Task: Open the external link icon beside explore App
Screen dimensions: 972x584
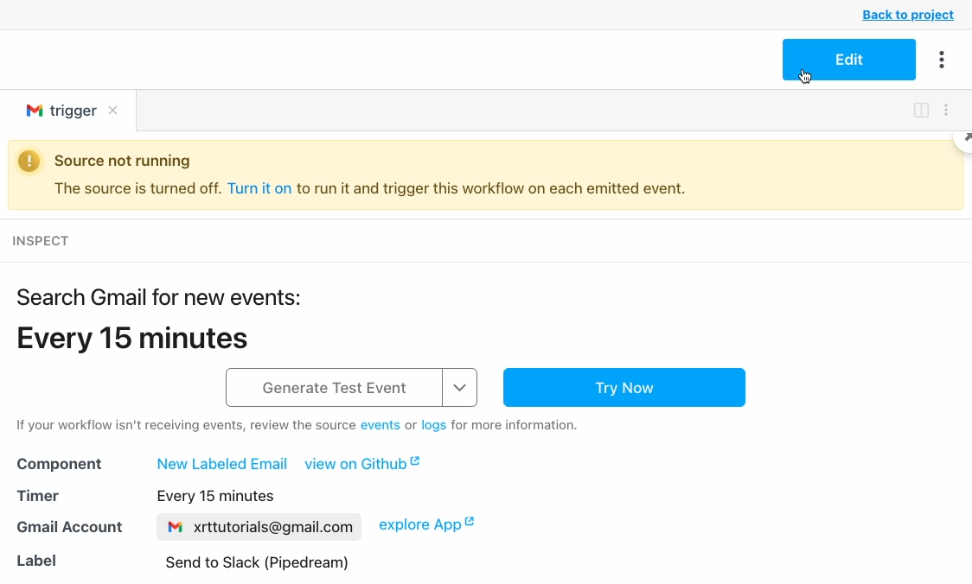Action: (470, 522)
